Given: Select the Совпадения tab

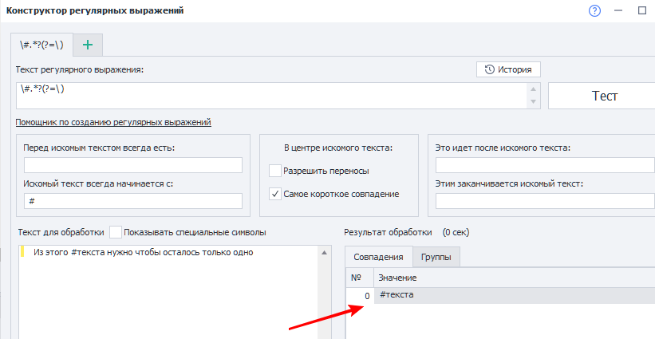Looking at the screenshot, I should (378, 257).
